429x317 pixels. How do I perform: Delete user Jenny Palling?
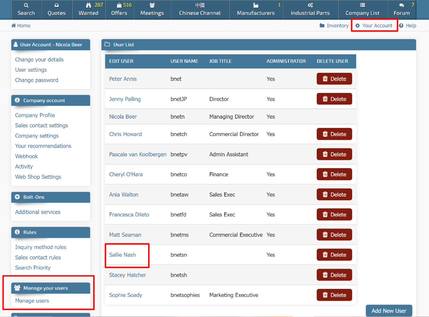coord(334,99)
